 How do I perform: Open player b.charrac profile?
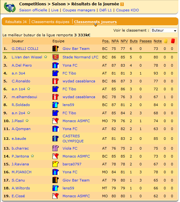(x=20, y=148)
